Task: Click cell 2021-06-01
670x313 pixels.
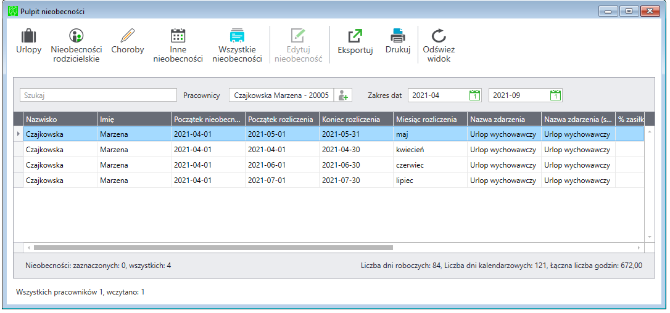Action: click(282, 165)
